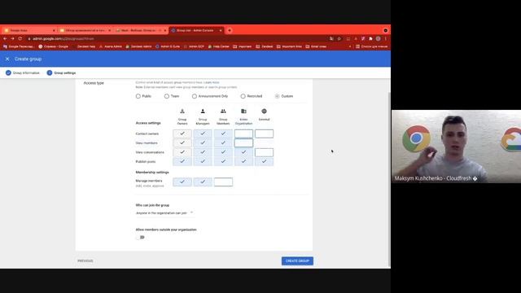Viewport: 521px width, 293px height.
Task: Close the Create group dialog with X
Action: coord(7,59)
